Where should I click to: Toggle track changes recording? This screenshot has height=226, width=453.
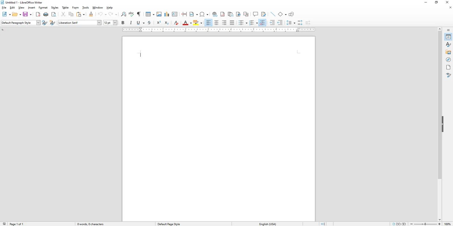pyautogui.click(x=263, y=14)
